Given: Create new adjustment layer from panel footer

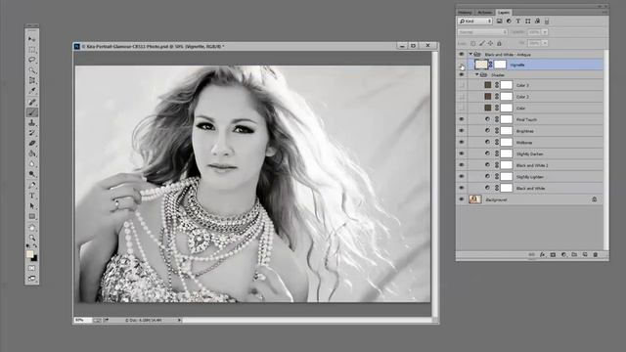Looking at the screenshot, I should coord(563,254).
